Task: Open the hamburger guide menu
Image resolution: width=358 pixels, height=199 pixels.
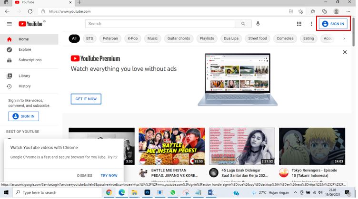Action: [x=9, y=24]
